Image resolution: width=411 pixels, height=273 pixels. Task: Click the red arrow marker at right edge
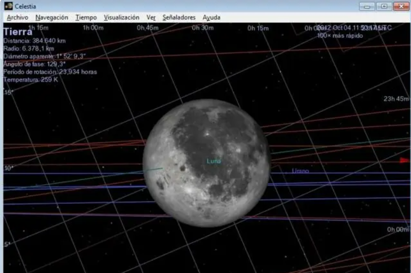[x=404, y=161]
